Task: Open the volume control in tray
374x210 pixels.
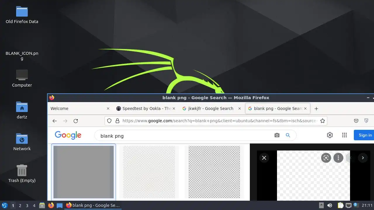Action: 330,205
